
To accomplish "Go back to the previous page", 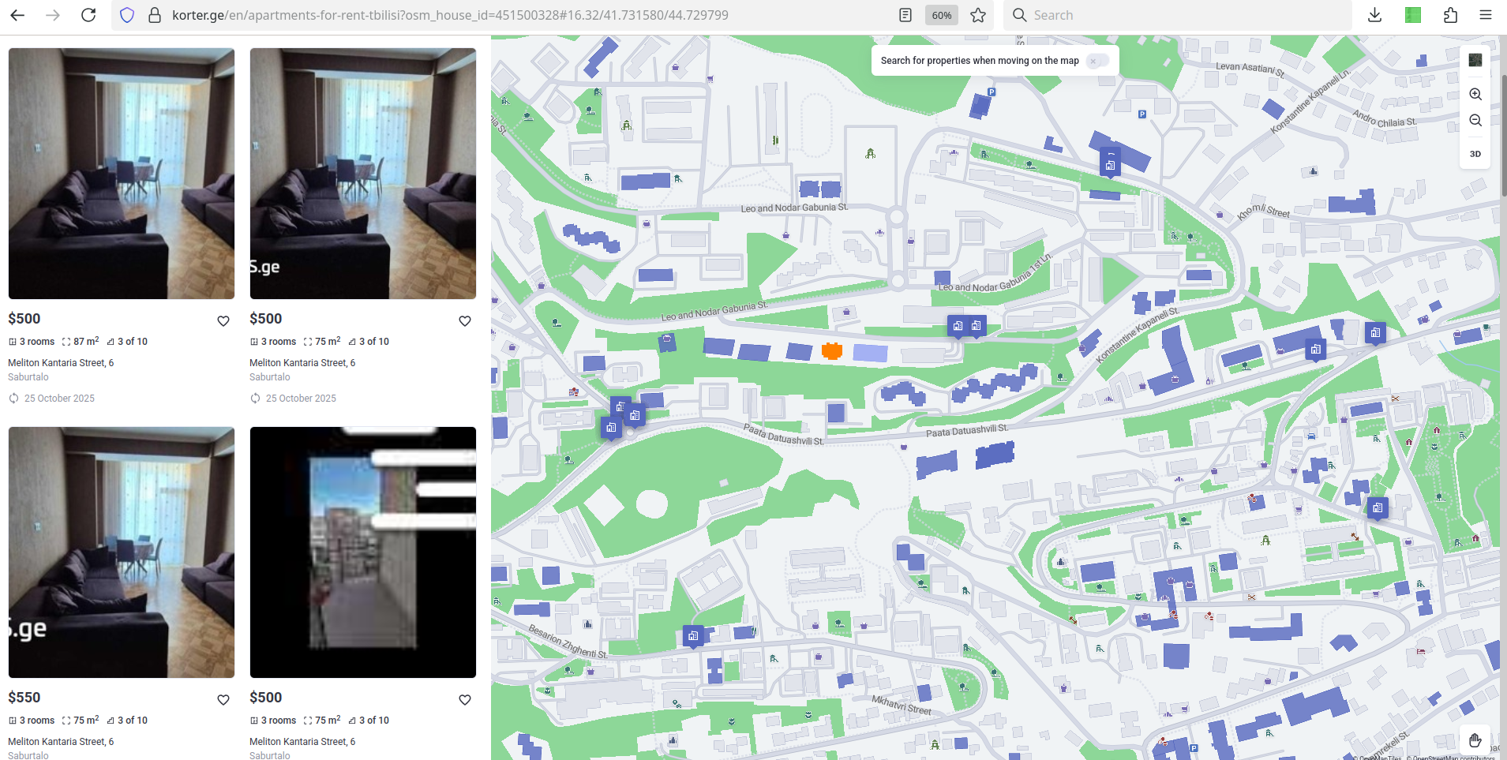I will tap(17, 15).
